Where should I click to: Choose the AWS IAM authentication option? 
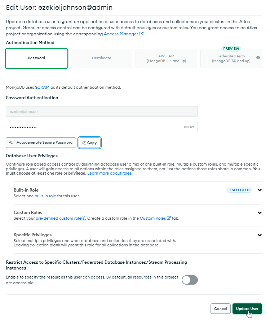click(x=166, y=58)
